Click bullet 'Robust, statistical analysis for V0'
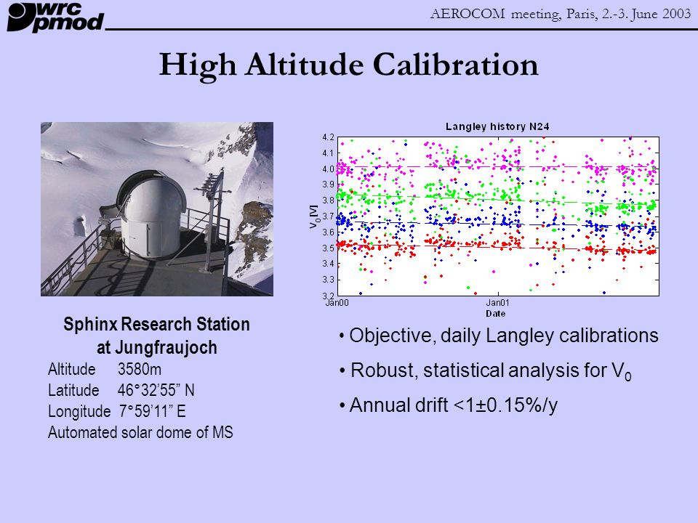698x523 pixels. click(485, 371)
